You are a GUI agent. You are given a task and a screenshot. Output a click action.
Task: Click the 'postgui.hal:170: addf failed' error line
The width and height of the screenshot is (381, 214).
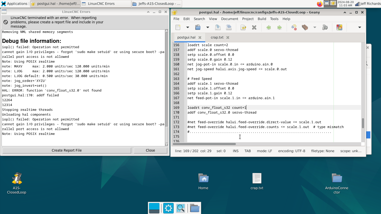point(30,95)
